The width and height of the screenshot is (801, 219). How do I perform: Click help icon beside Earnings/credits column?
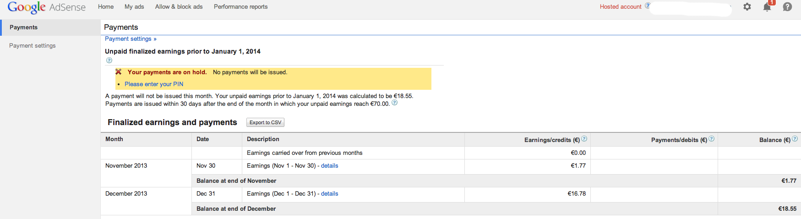[584, 139]
